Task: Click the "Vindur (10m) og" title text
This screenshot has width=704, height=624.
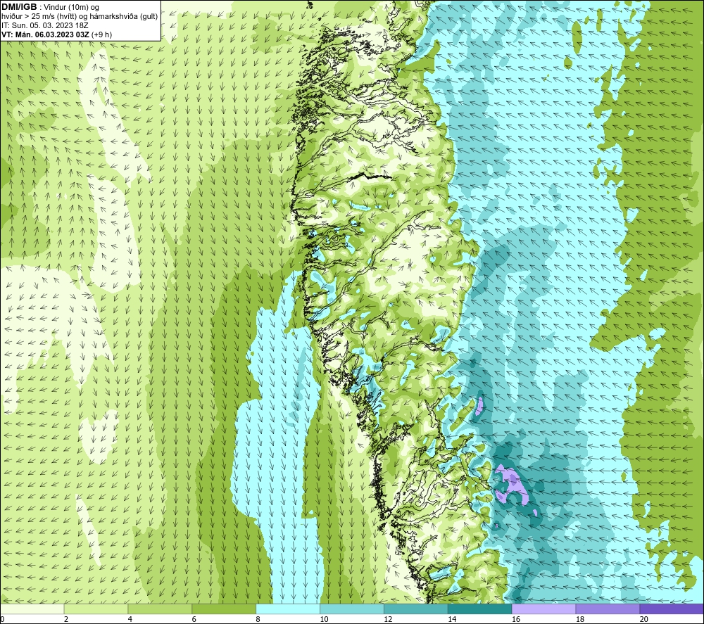Action: click(x=72, y=8)
